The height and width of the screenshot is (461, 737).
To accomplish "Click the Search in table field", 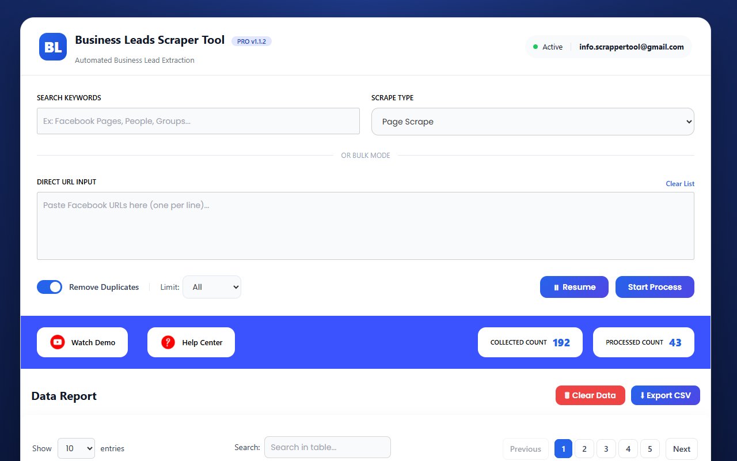I will point(328,447).
